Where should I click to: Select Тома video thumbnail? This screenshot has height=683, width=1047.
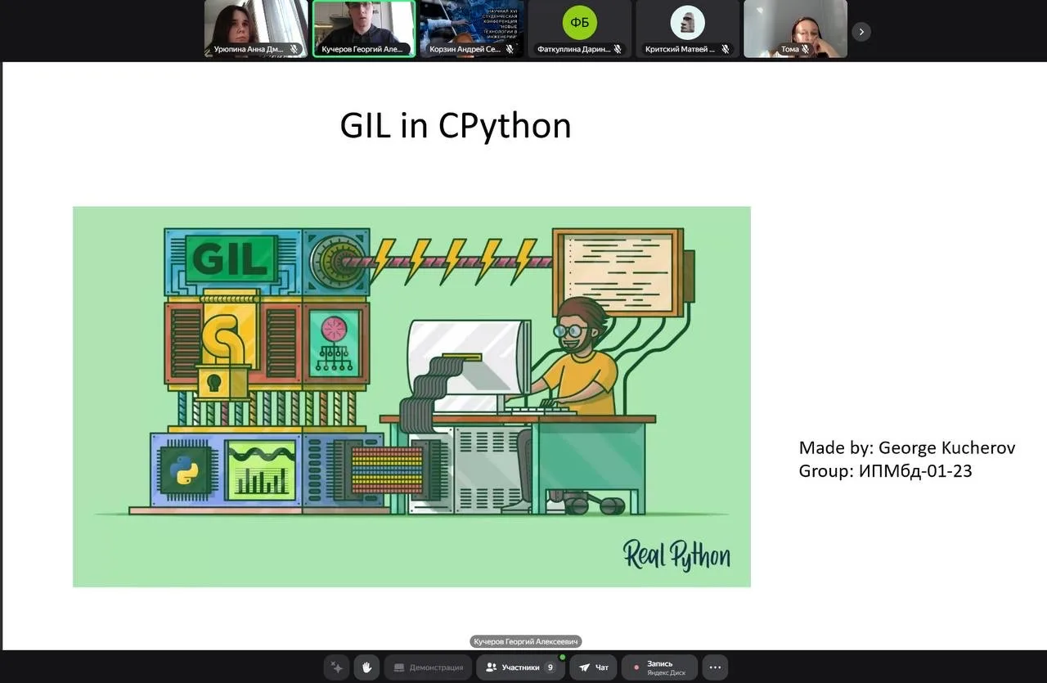point(796,29)
